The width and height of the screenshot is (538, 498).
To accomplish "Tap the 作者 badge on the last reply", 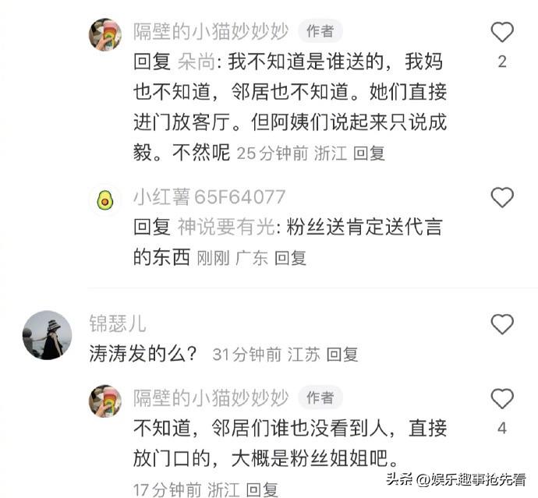I will pyautogui.click(x=320, y=397).
